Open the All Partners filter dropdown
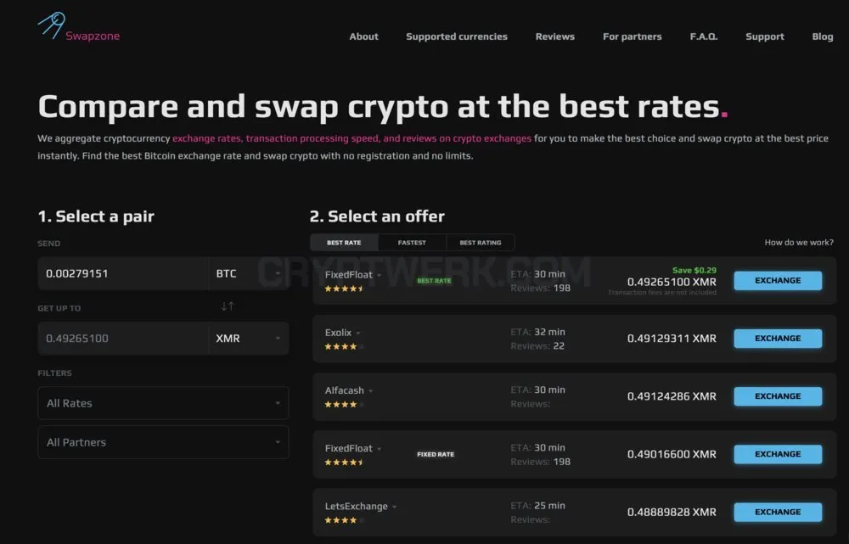 pyautogui.click(x=163, y=442)
